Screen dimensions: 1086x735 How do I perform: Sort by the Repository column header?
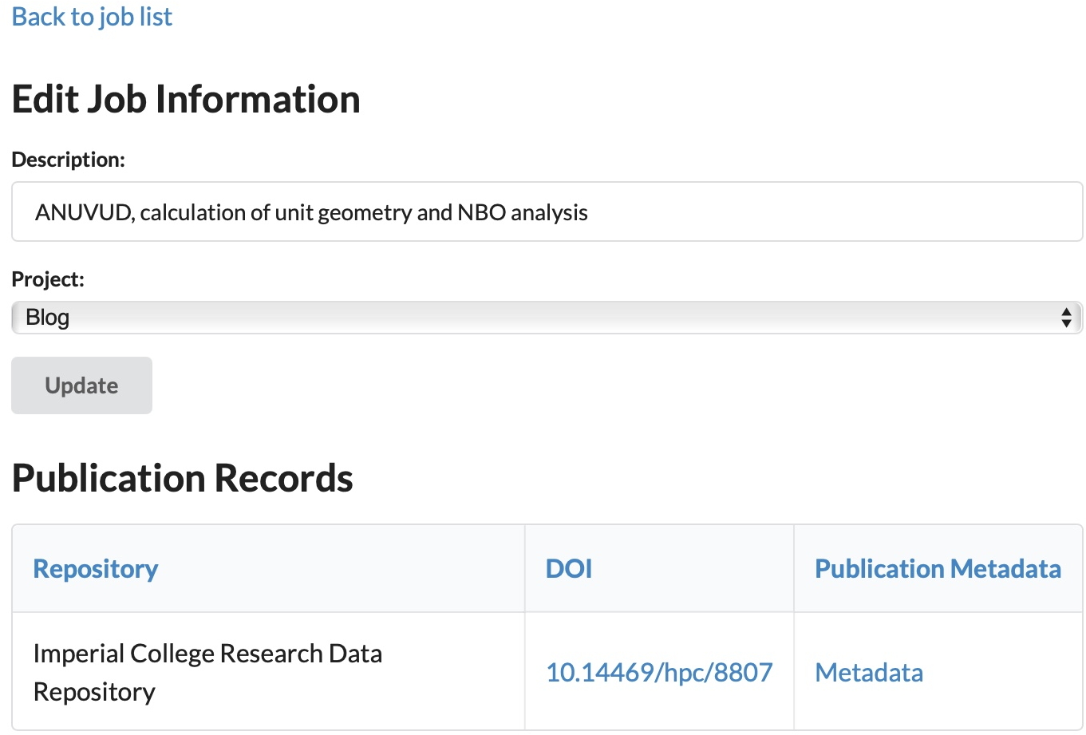point(96,569)
